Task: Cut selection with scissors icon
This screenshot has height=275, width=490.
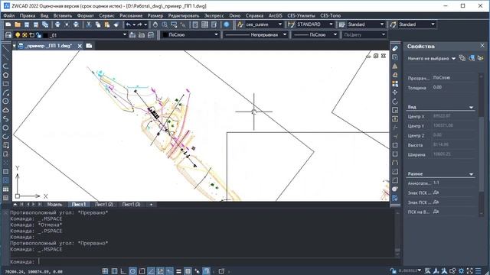Action: pyautogui.click(x=89, y=24)
